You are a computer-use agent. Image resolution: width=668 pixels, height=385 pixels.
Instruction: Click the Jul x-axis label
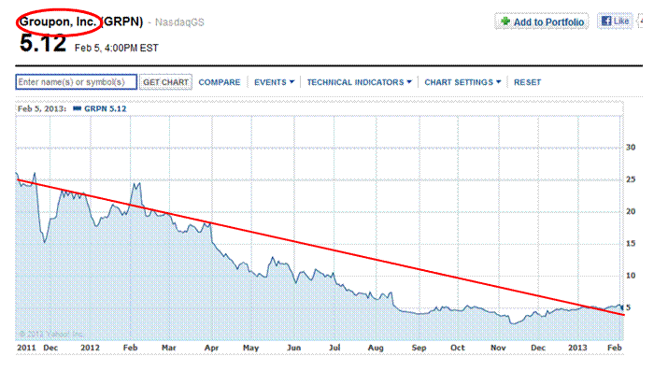[334, 348]
